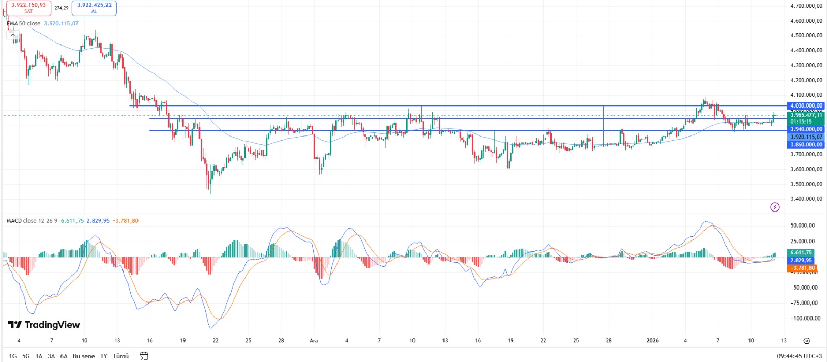Screen dimensions: 827x362
Task: Switch to the 3A time range
Action: click(x=51, y=356)
